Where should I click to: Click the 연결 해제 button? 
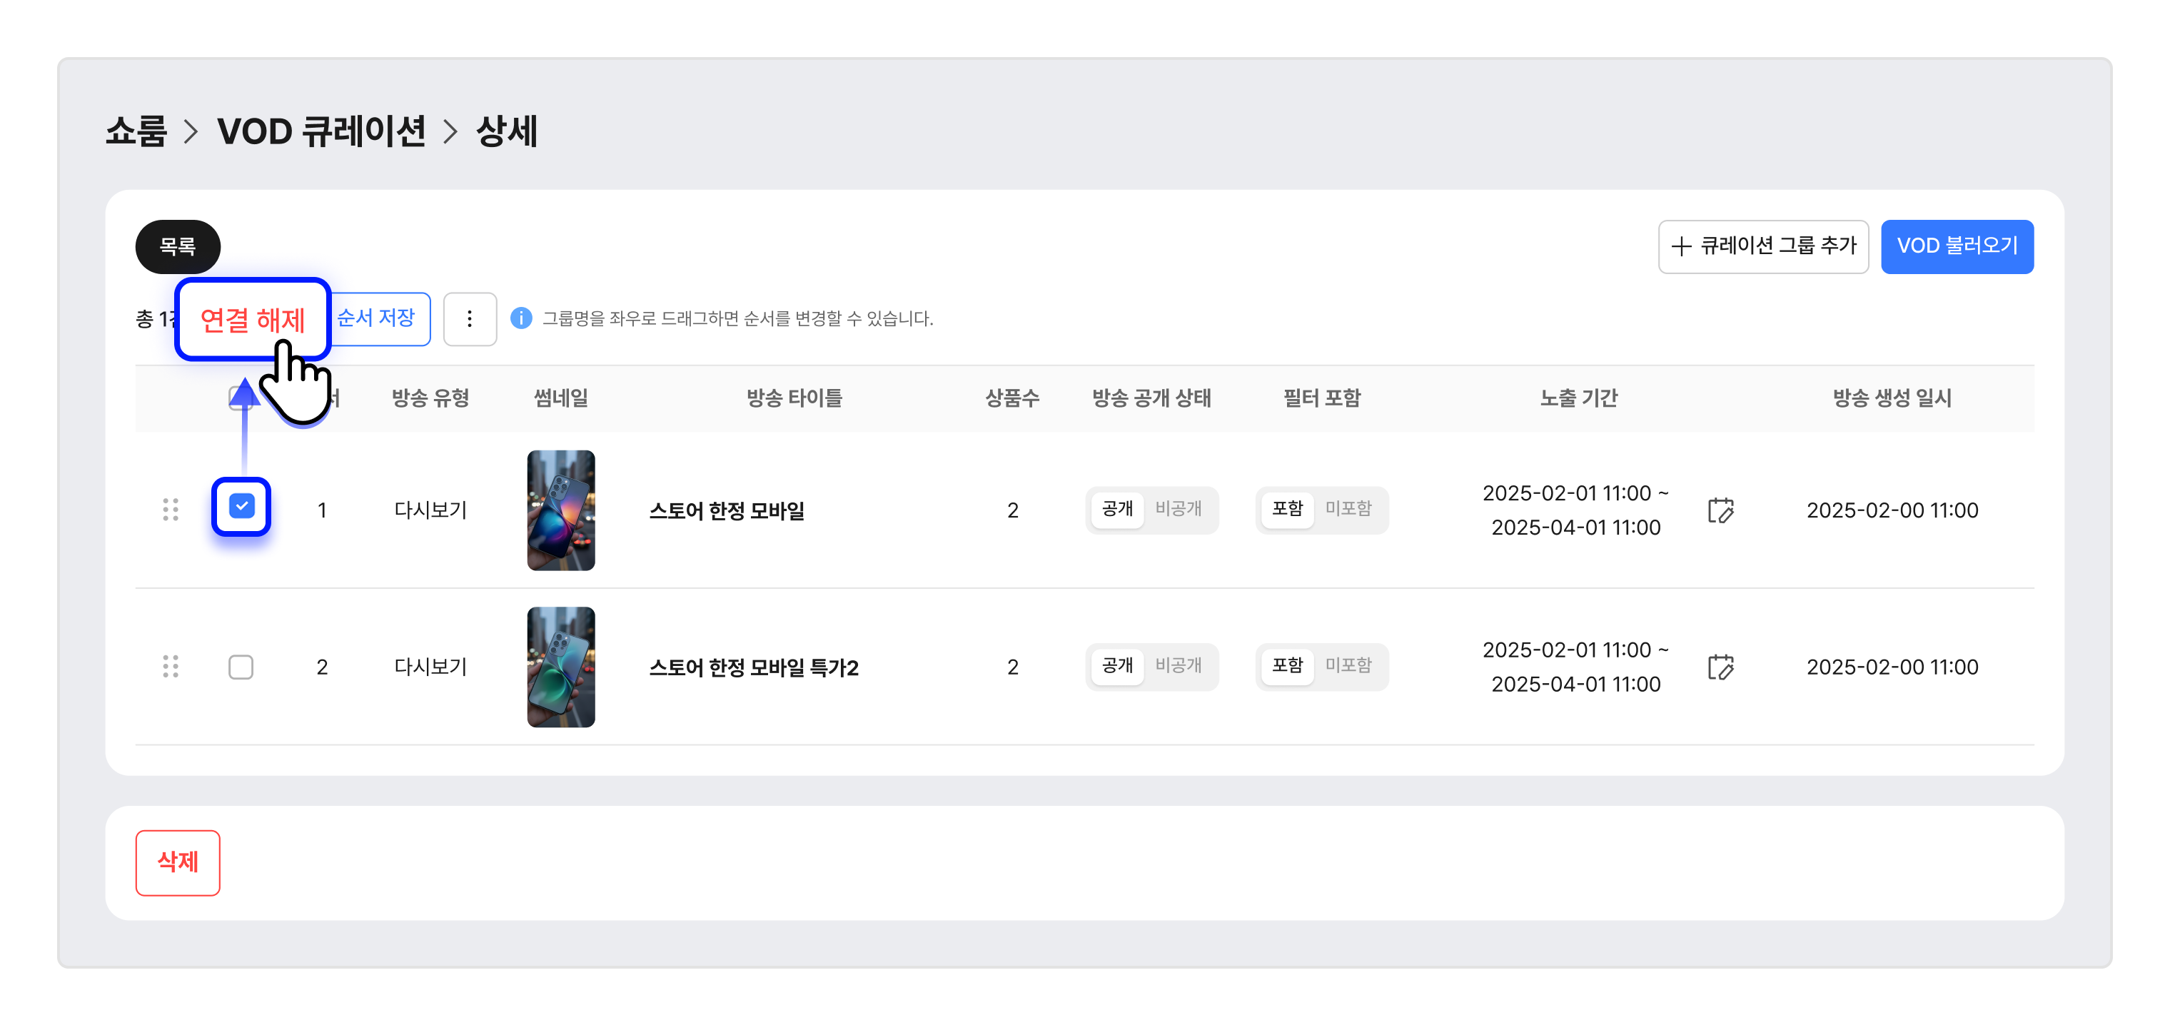tap(252, 319)
